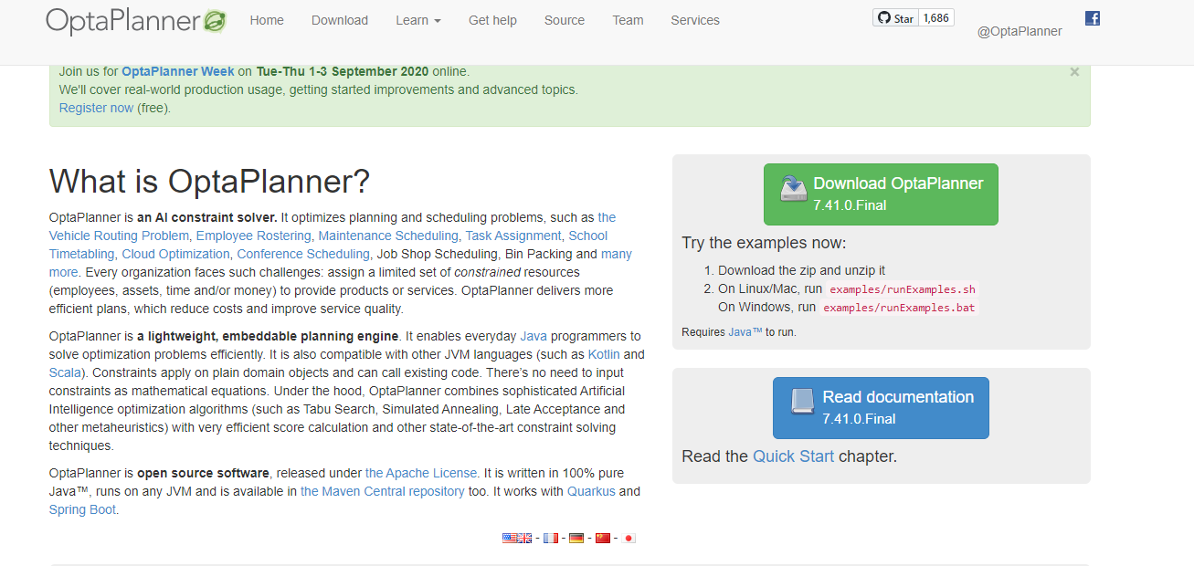Open the Task Assignment link
1194x566 pixels.
pyautogui.click(x=513, y=236)
